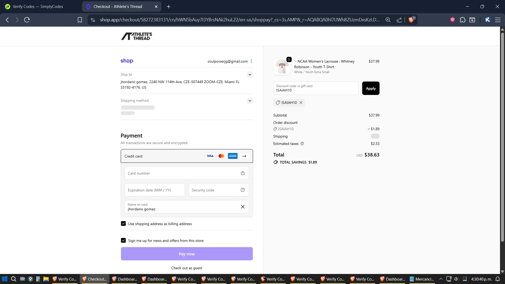Click the Athlete's Thread logo
Screen dimensions: 505x284
tap(137, 36)
